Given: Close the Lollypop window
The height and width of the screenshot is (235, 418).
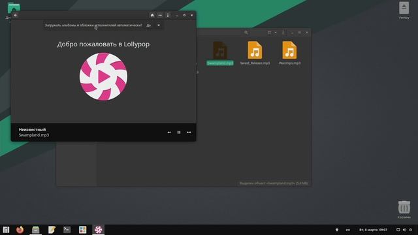Looking at the screenshot, I should point(191,15).
